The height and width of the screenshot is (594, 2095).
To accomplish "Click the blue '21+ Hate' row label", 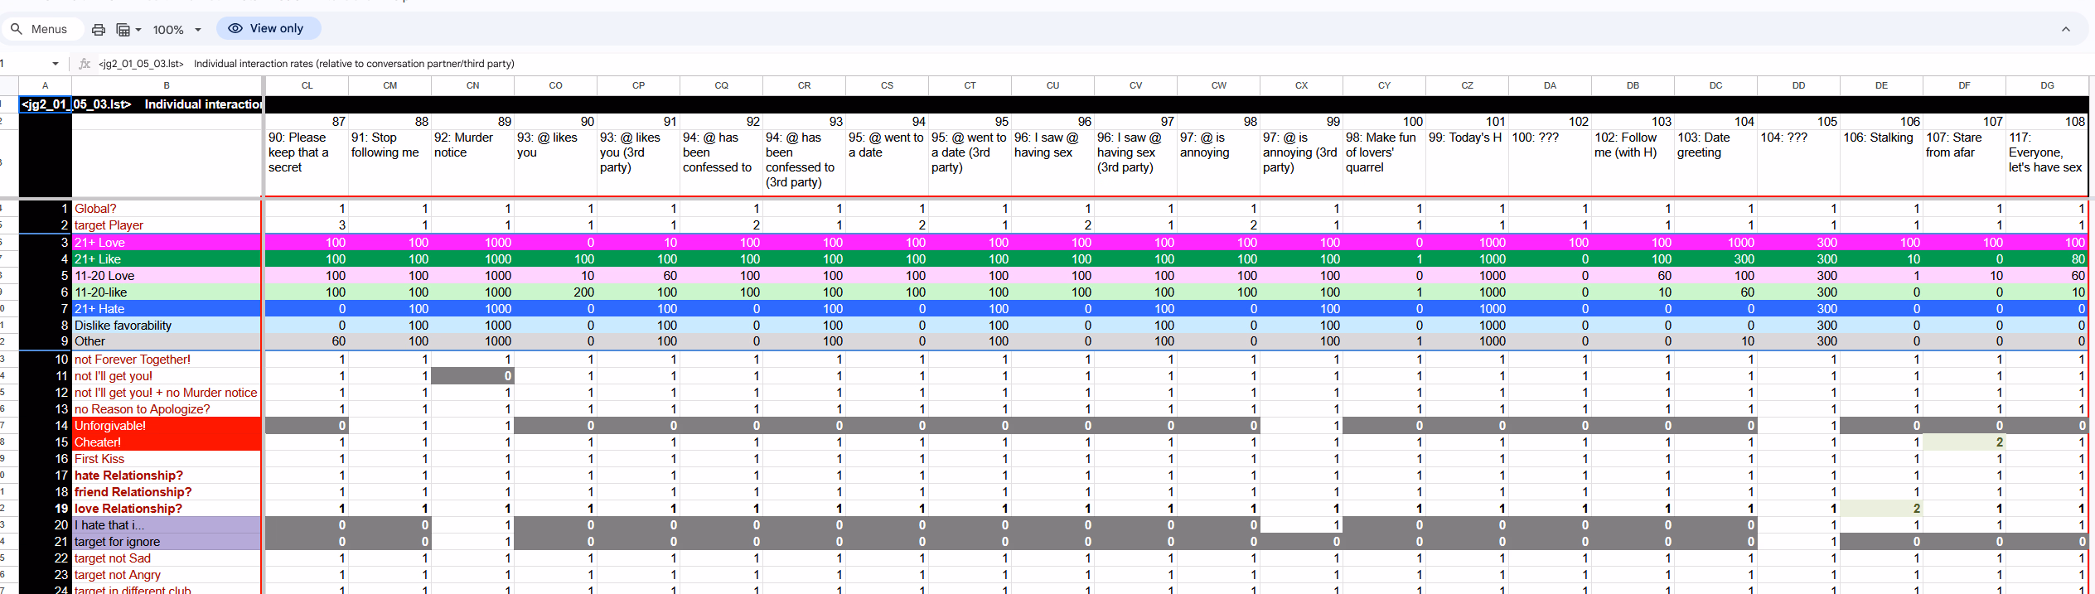I will click(x=167, y=309).
